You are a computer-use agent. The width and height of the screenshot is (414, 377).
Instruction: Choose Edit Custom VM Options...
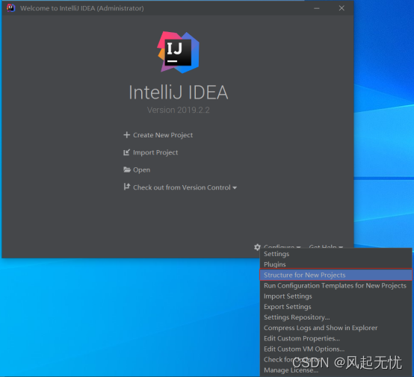336,349
